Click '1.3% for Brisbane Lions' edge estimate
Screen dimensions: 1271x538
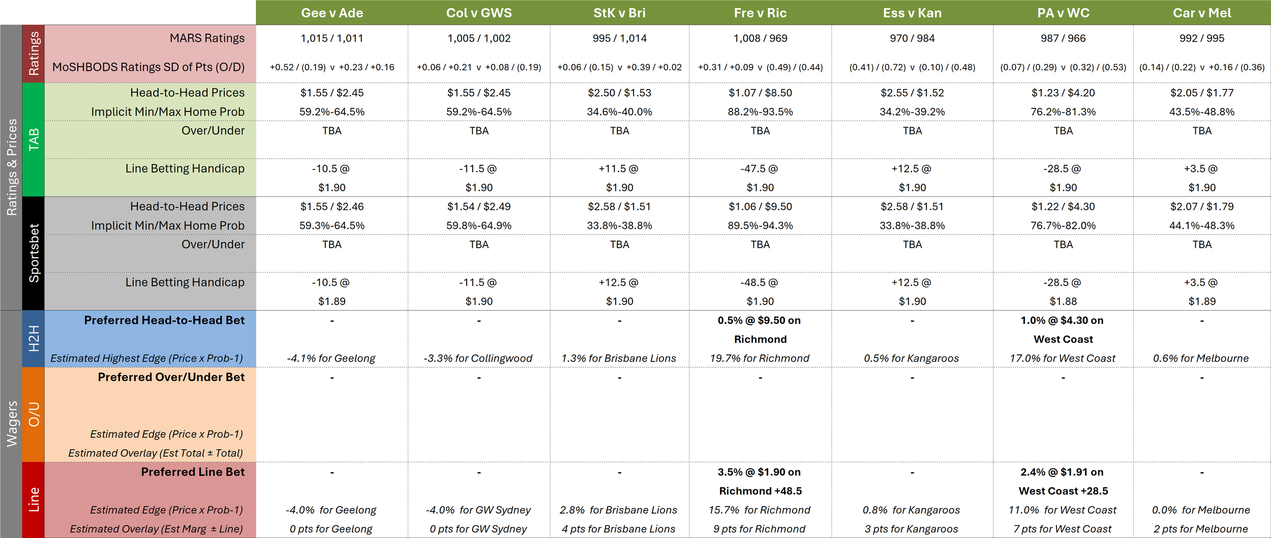coord(619,358)
